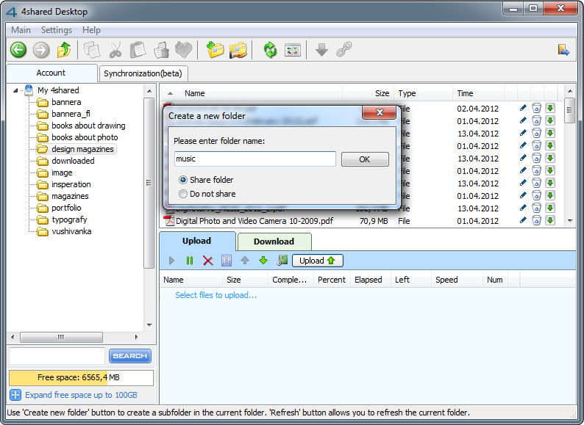Click the SEARCH button
584x425 pixels.
point(130,356)
